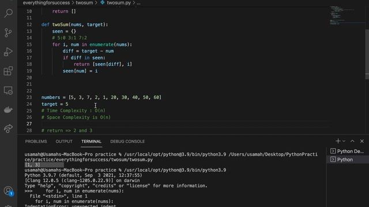Click 'return [seen[diff], i]' line

[x=103, y=64]
